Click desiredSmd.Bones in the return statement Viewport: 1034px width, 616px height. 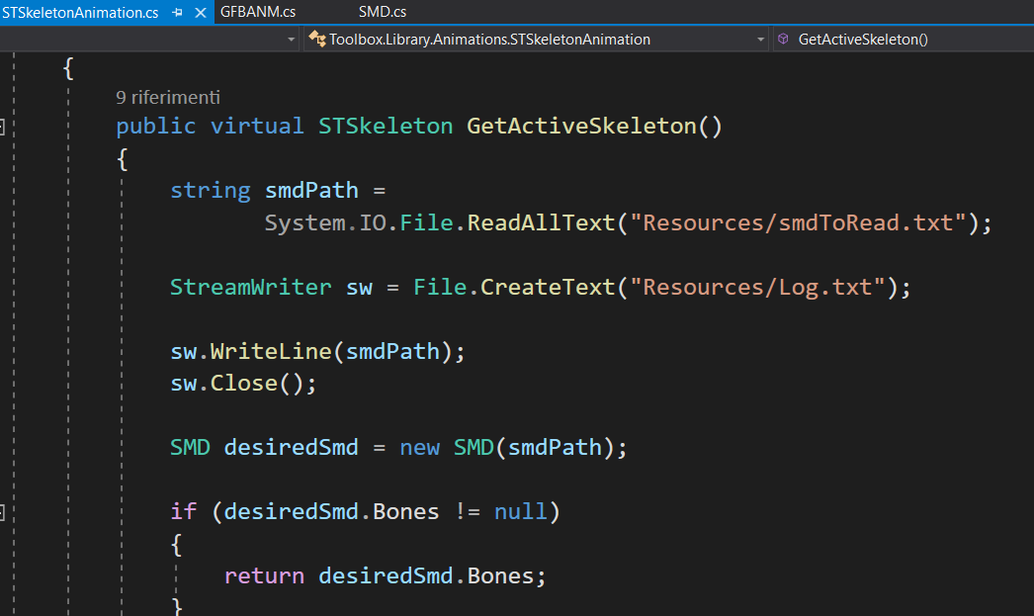coord(426,576)
